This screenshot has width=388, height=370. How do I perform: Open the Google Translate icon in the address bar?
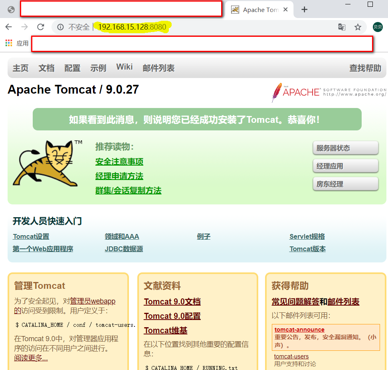tap(342, 27)
